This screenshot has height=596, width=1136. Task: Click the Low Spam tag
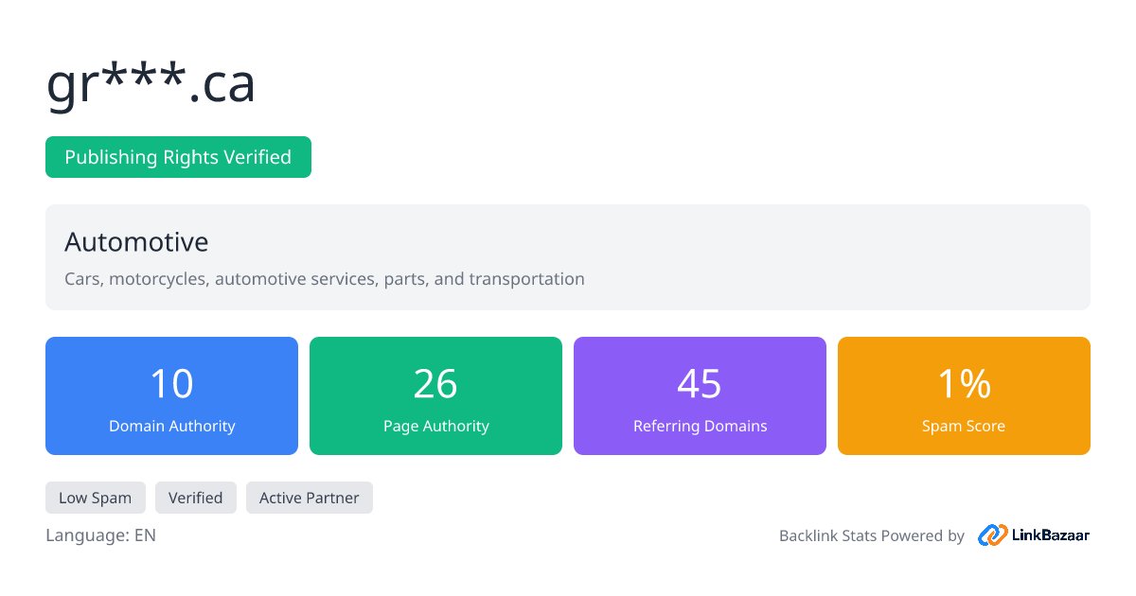[96, 498]
